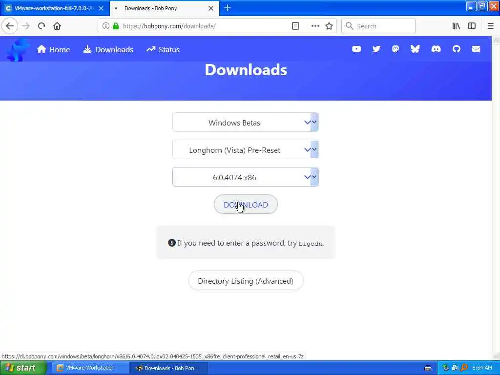Open the Mastodon social icon
This screenshot has width=500, height=375.
[x=396, y=49]
